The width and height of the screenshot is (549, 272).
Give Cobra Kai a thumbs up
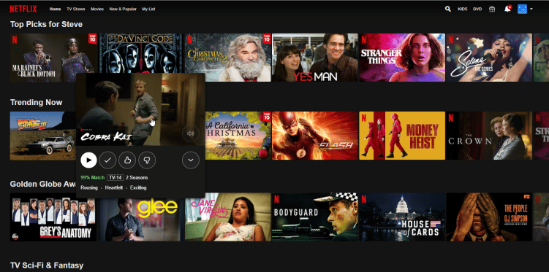pyautogui.click(x=127, y=160)
